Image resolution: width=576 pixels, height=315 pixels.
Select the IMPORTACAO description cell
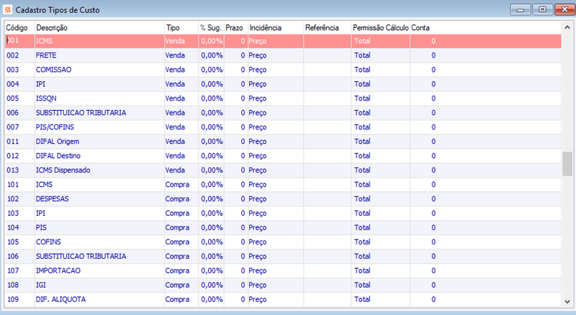[99, 270]
